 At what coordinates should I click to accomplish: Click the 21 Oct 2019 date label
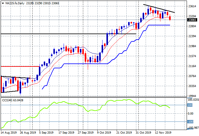(124, 133)
